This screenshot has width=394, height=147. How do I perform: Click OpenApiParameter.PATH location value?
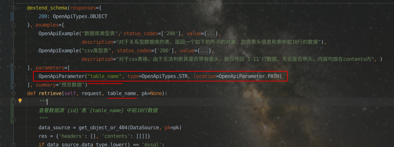point(249,76)
